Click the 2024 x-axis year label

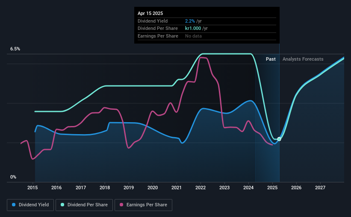[248, 188]
